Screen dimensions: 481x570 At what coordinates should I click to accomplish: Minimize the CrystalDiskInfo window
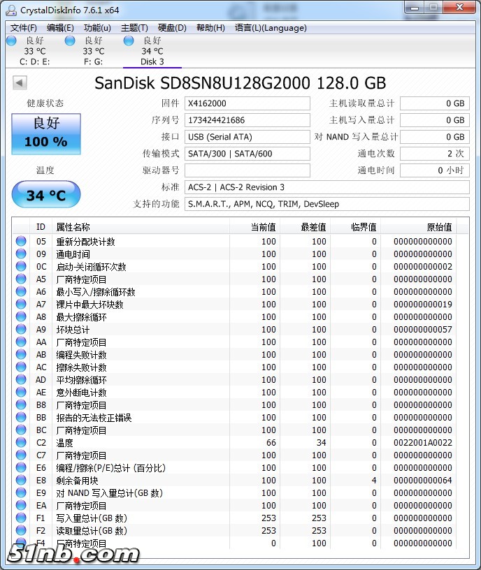point(414,7)
